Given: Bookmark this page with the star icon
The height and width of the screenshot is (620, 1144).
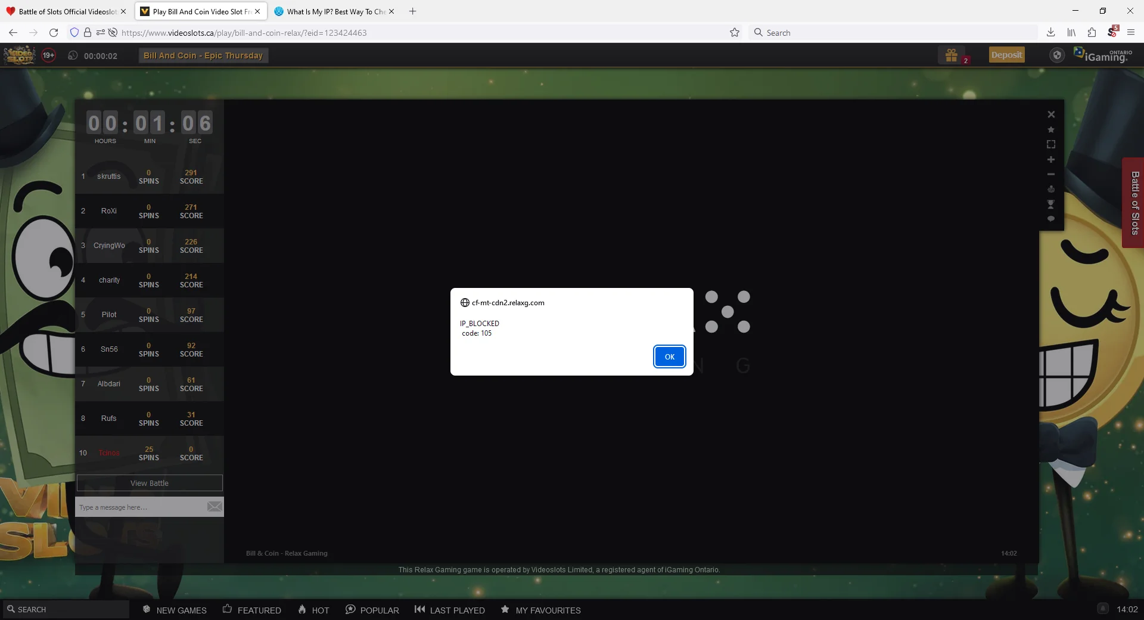Looking at the screenshot, I should pyautogui.click(x=735, y=33).
